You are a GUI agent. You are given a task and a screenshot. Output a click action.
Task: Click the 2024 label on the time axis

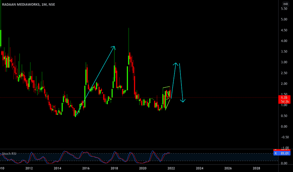199,168
